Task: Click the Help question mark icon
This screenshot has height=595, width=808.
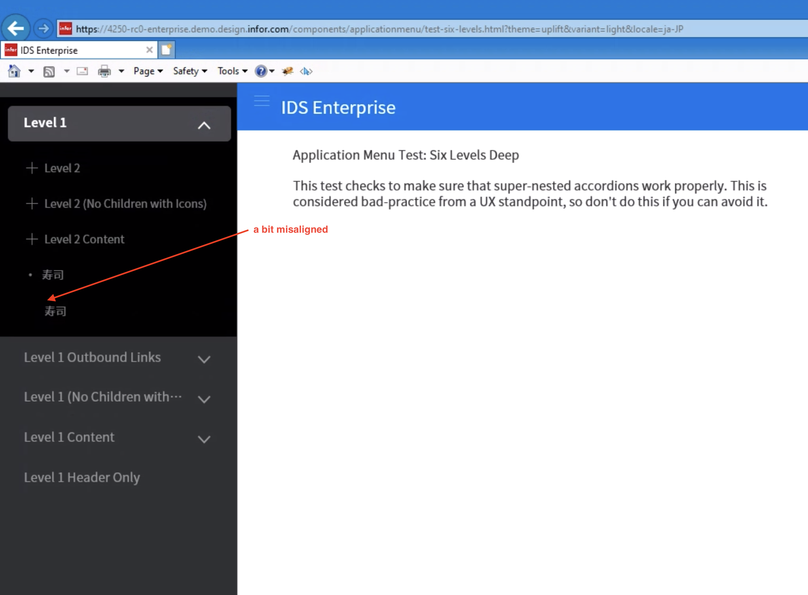Action: tap(261, 71)
